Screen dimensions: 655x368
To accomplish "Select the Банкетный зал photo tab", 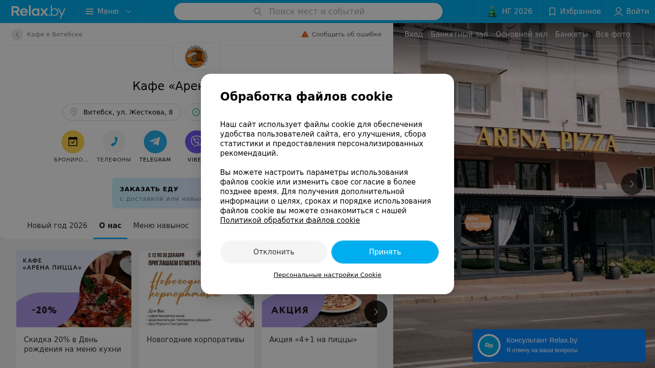I will [459, 34].
